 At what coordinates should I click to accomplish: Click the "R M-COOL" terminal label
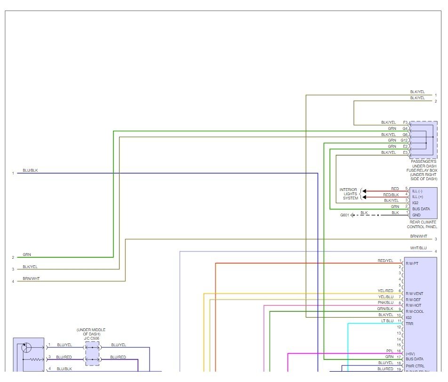tap(415, 311)
